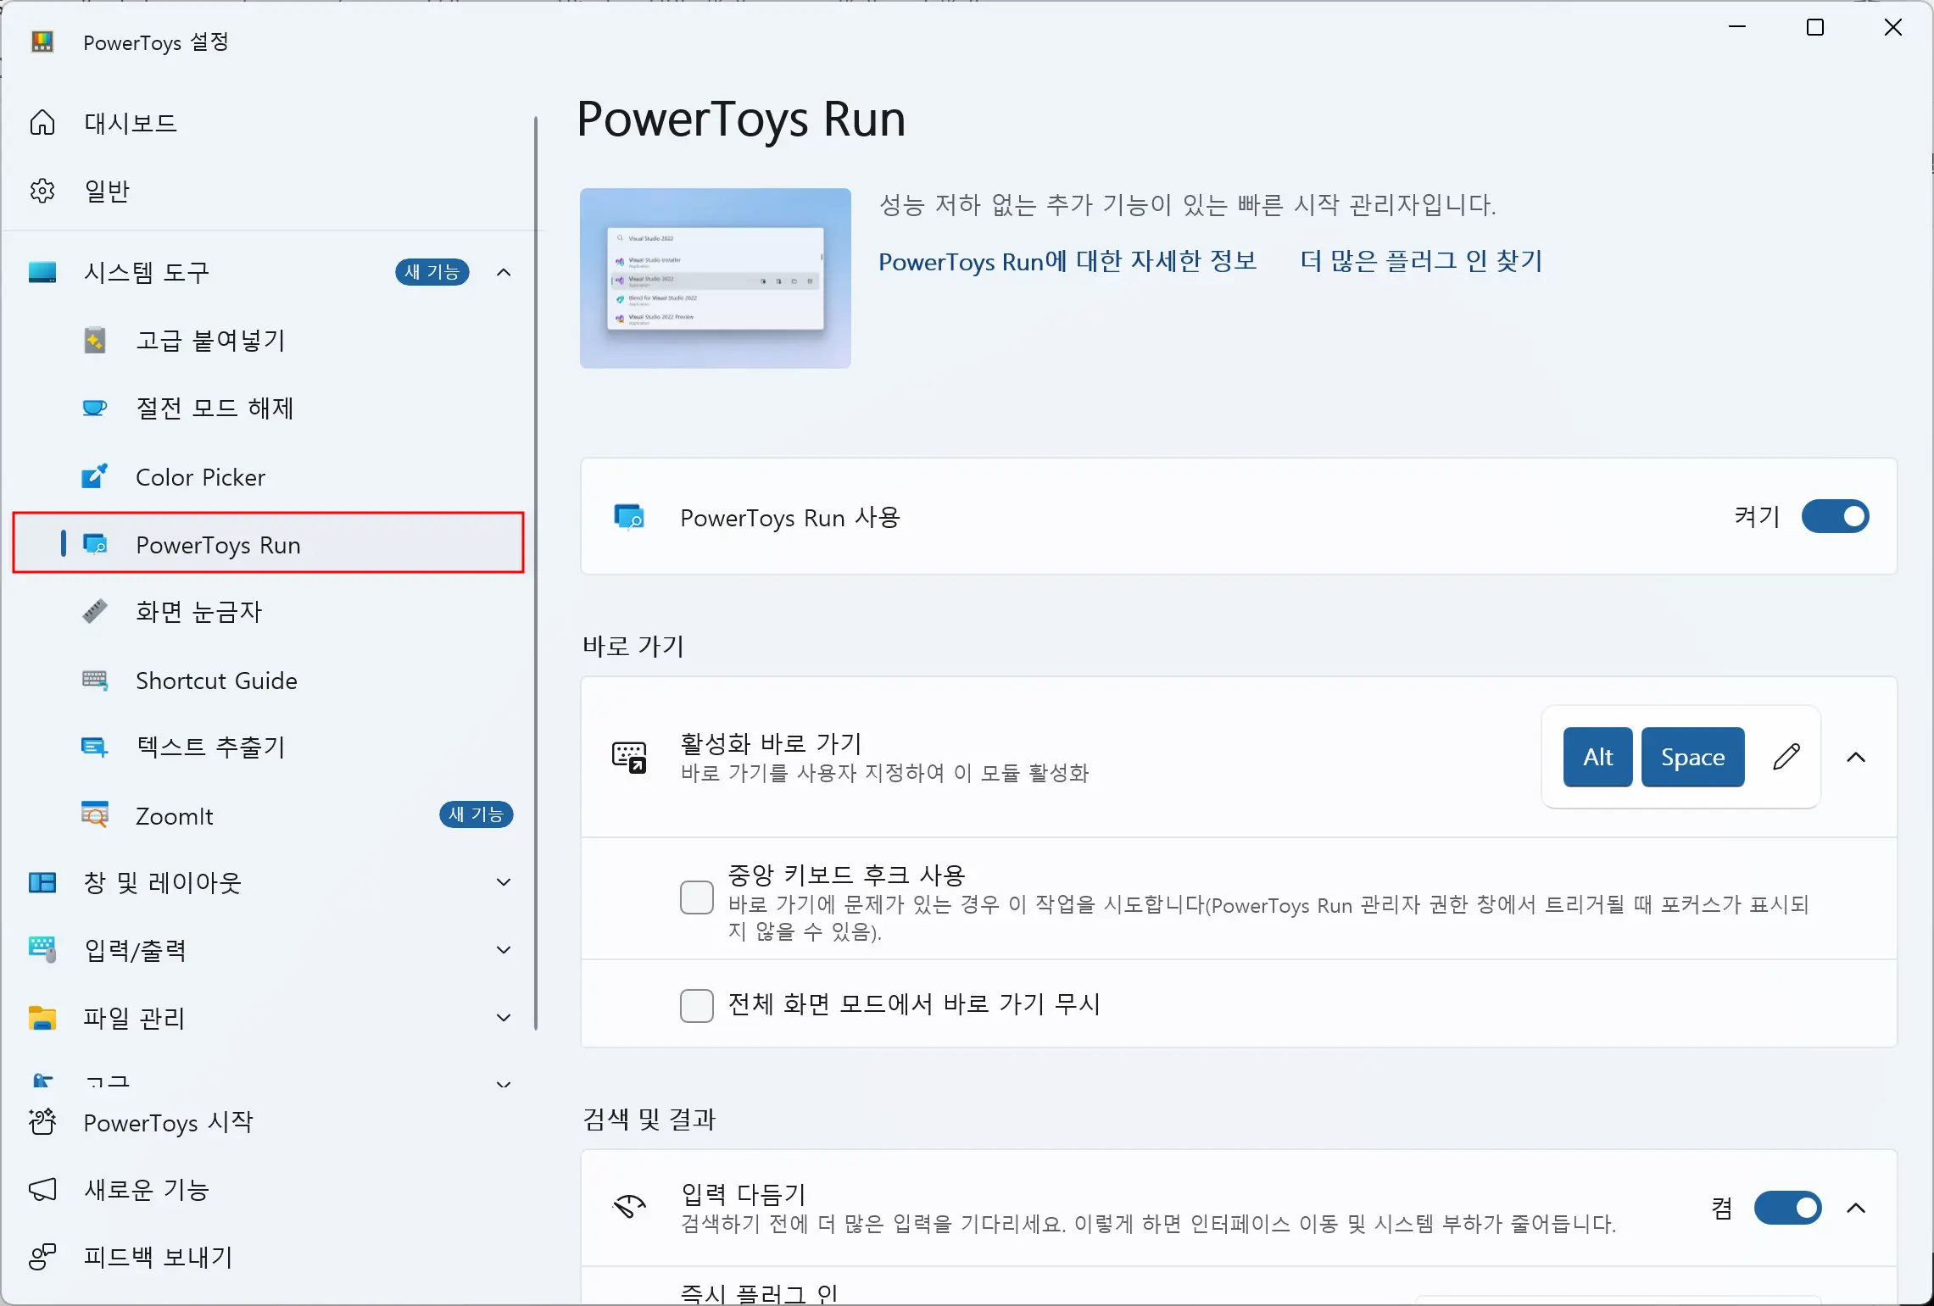This screenshot has width=1934, height=1306.
Task: Expand the 창 및 레이아웃 section
Action: 503,882
